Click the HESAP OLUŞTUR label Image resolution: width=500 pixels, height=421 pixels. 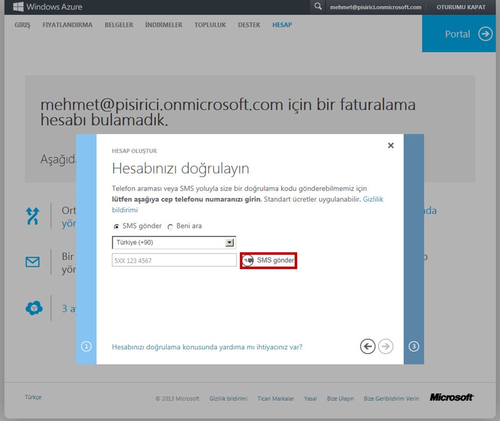[134, 151]
